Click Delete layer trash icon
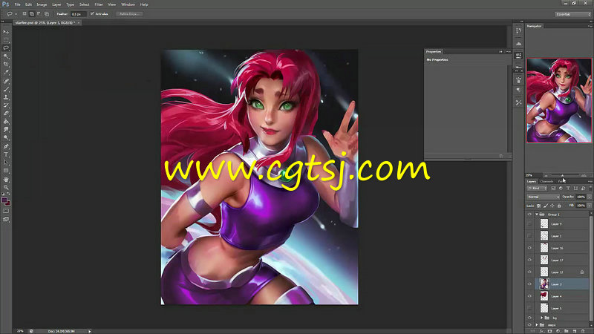The width and height of the screenshot is (594, 334). pyautogui.click(x=584, y=331)
